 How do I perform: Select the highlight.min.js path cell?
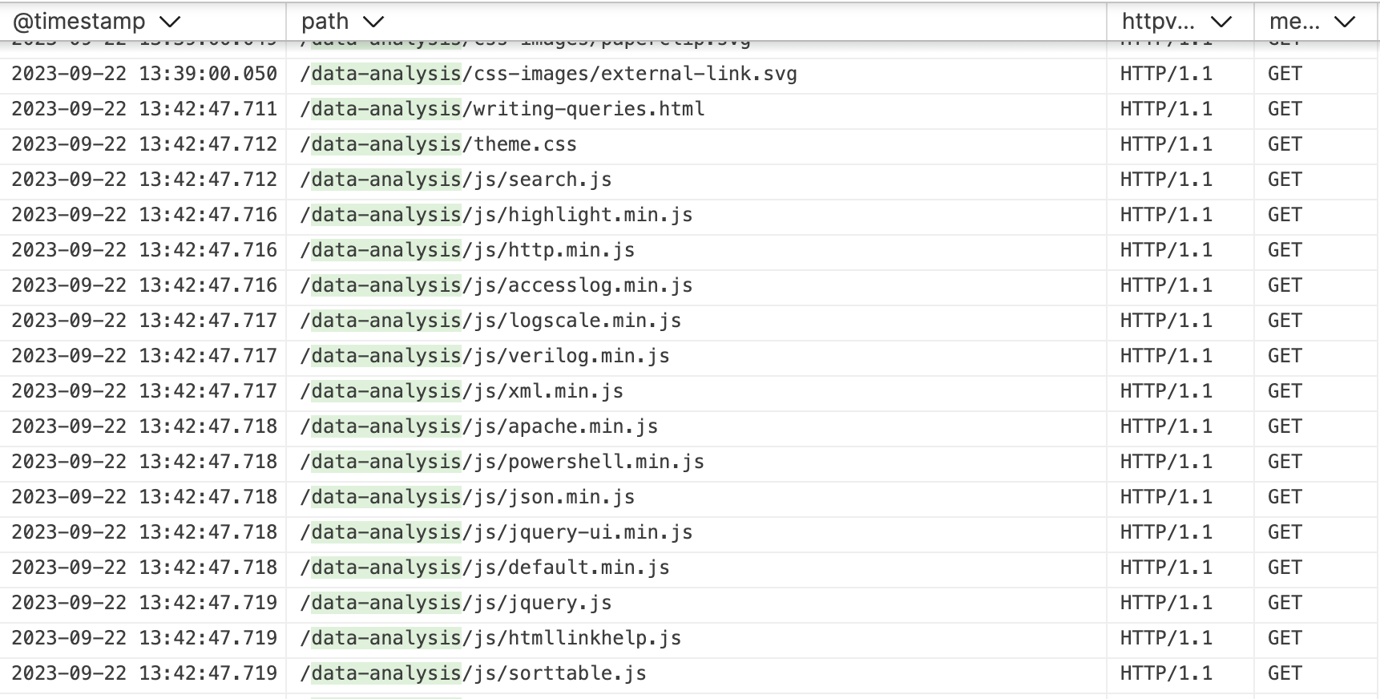coord(496,215)
